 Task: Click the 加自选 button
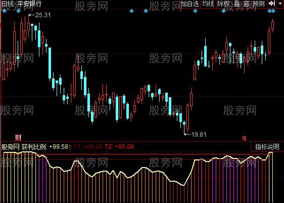tap(190, 4)
